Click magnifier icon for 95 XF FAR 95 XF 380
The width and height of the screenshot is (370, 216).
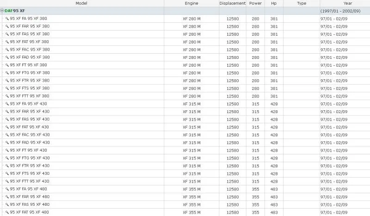[x=7, y=26]
